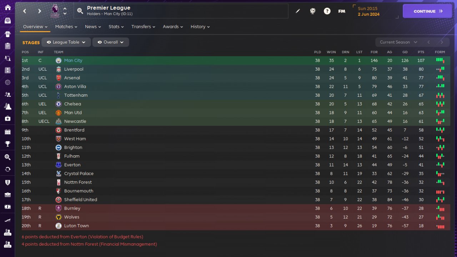Click the pencil edit icon

[298, 11]
